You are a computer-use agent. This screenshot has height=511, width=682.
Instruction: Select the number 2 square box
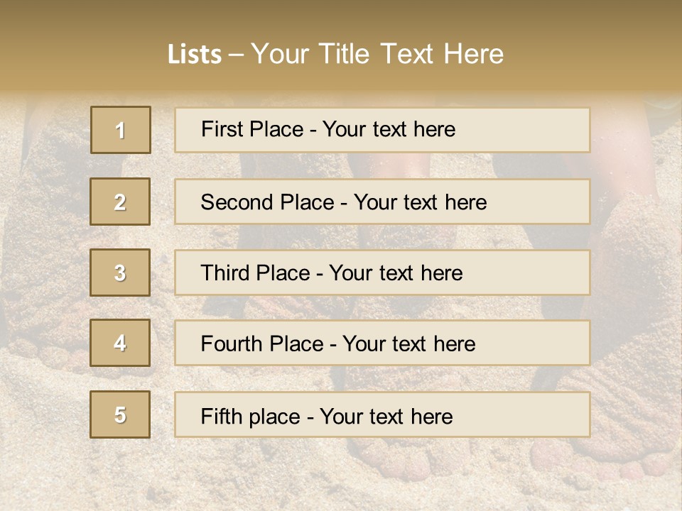pos(120,202)
